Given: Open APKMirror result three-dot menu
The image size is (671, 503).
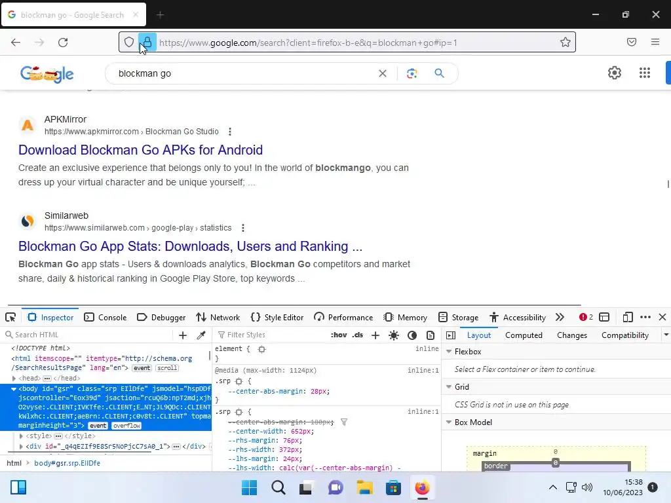Looking at the screenshot, I should pos(230,132).
